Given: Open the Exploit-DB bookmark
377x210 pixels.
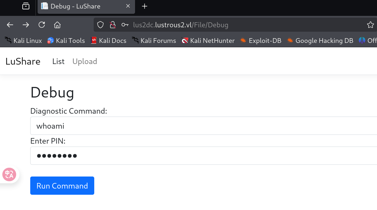Looking at the screenshot, I should tap(261, 41).
